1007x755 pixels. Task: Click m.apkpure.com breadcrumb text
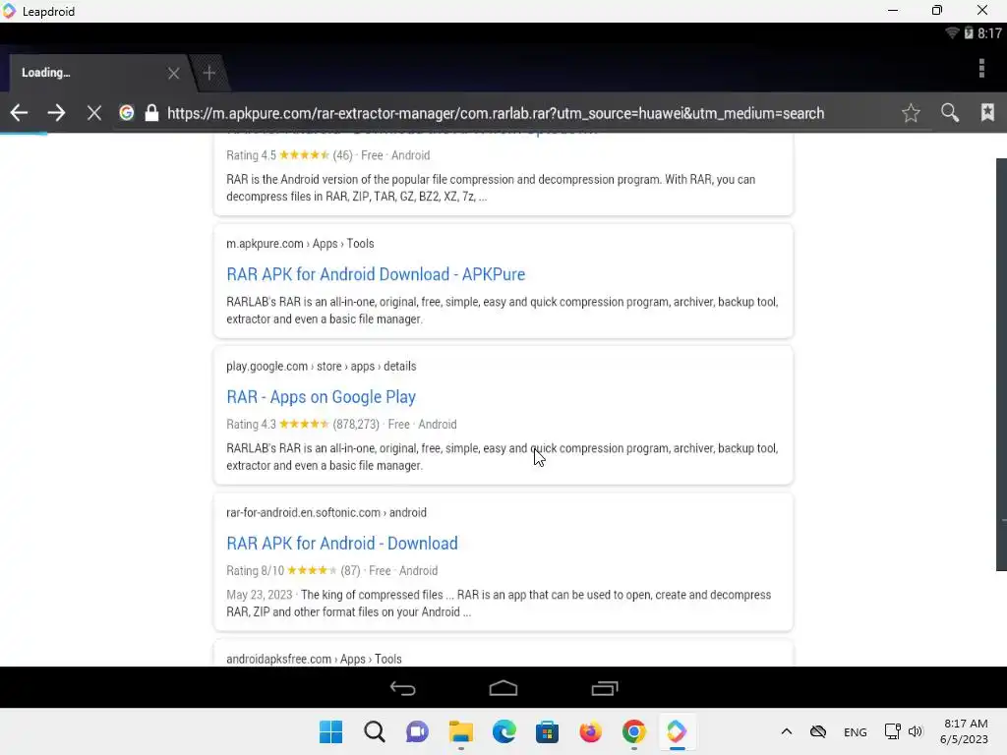point(300,244)
